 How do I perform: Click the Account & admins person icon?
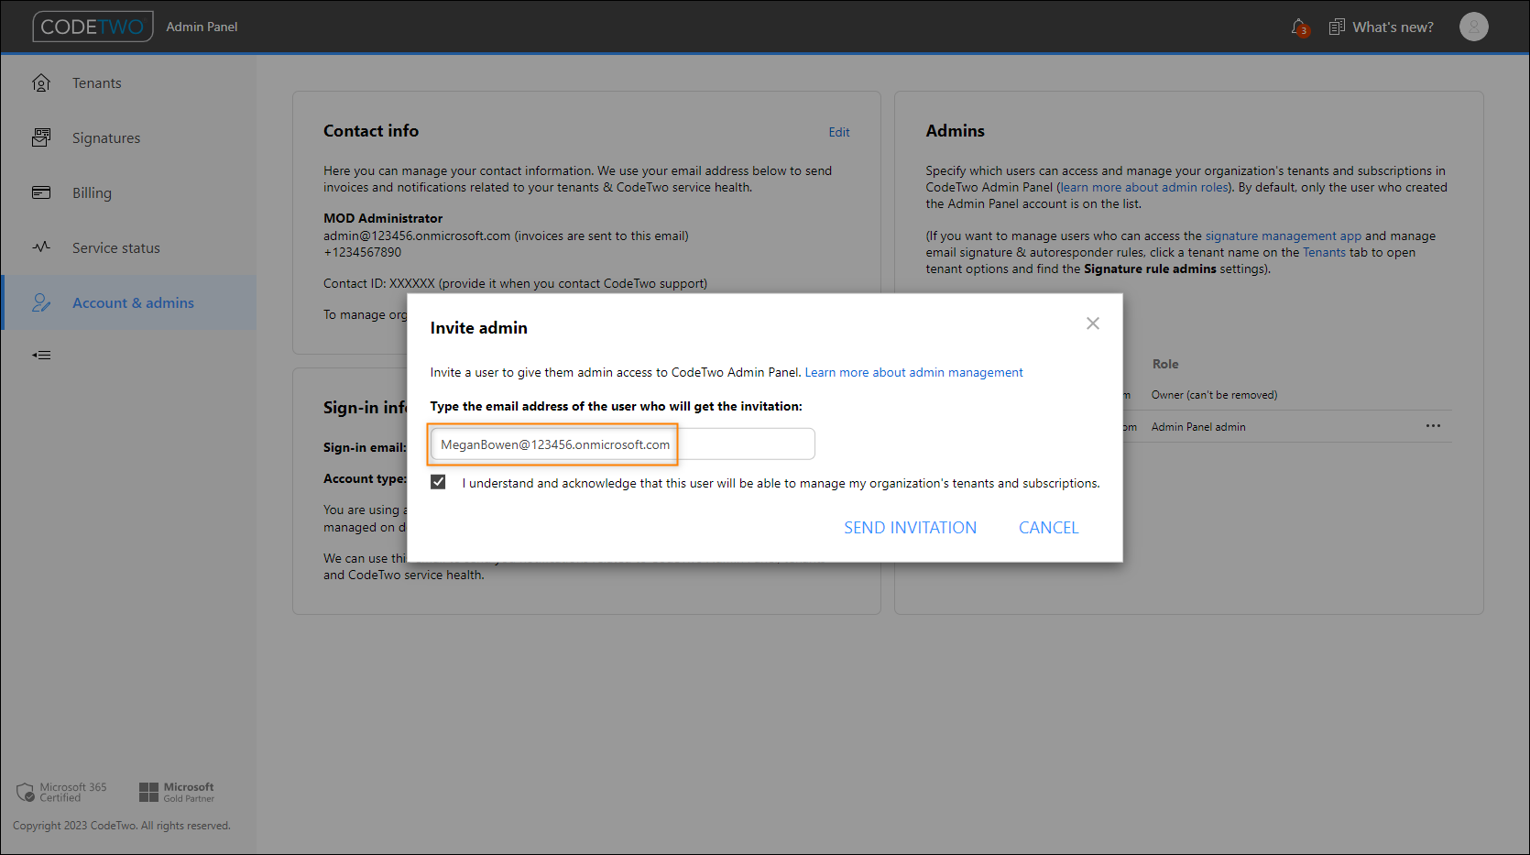[41, 302]
